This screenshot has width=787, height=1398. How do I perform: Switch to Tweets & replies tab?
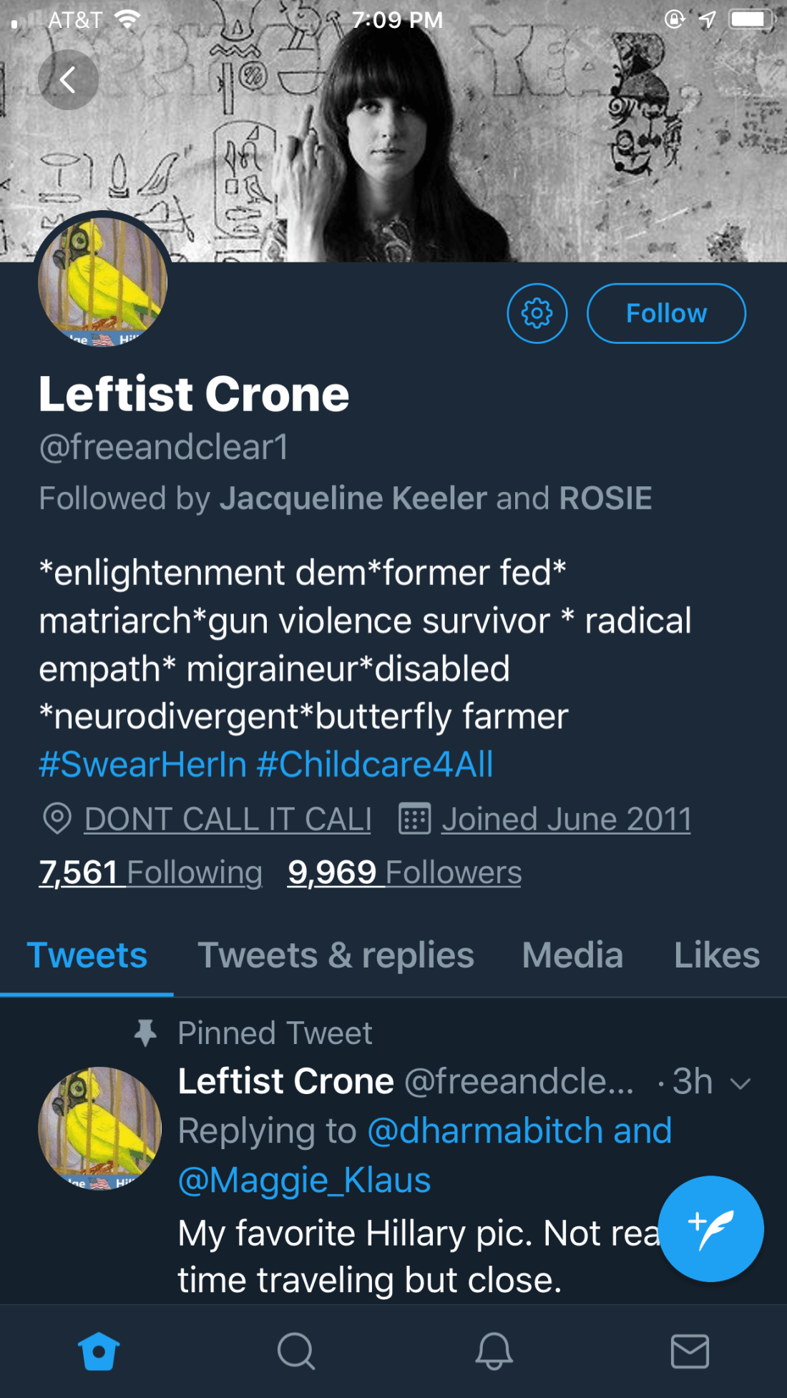click(336, 955)
